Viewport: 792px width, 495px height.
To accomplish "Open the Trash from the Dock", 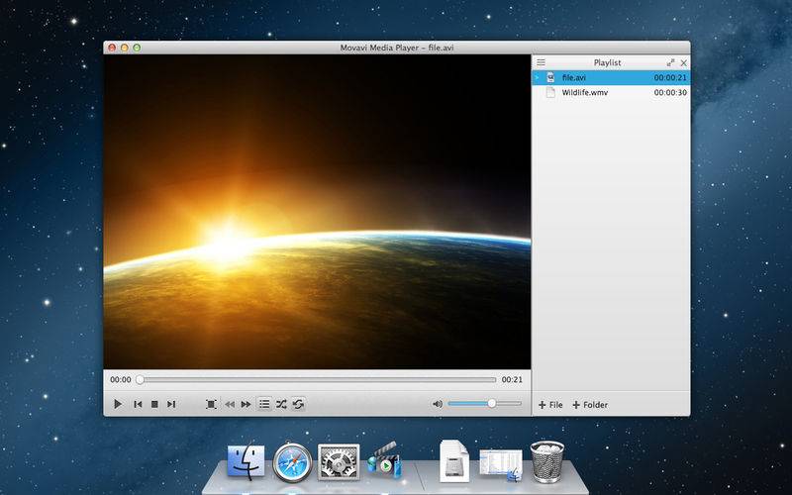I will pos(547,461).
